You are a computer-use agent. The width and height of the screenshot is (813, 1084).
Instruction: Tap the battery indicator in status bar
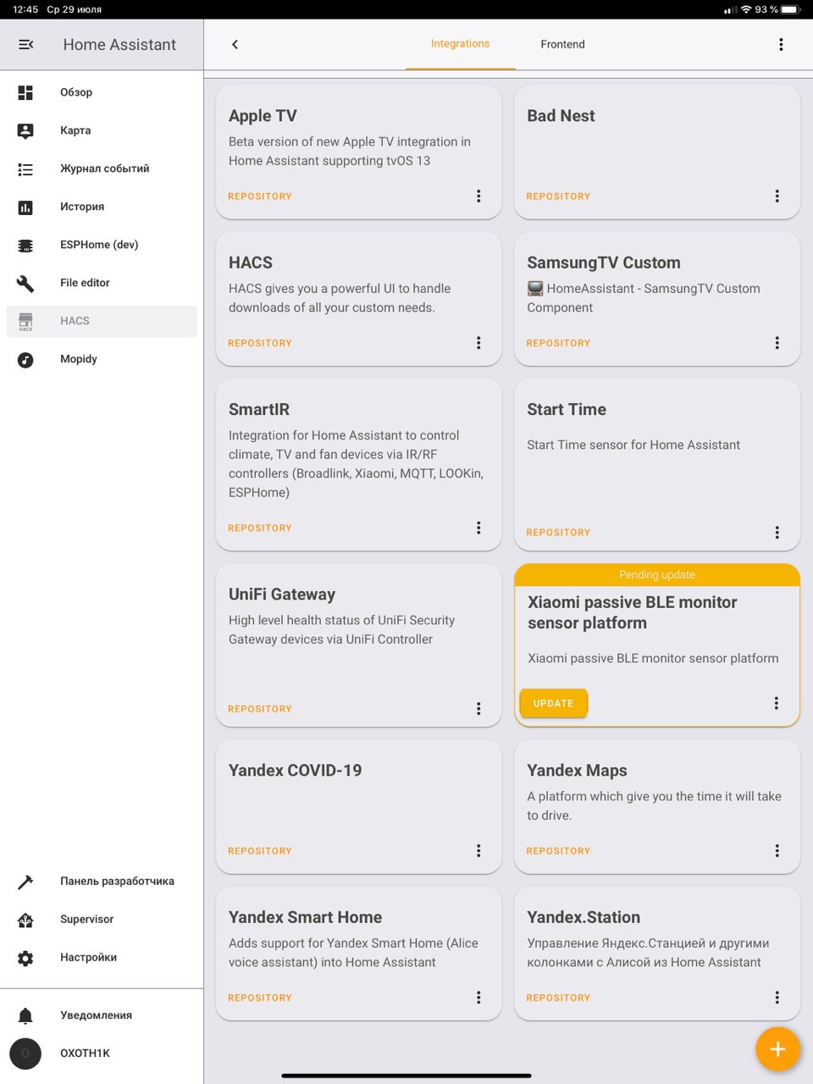tap(789, 9)
